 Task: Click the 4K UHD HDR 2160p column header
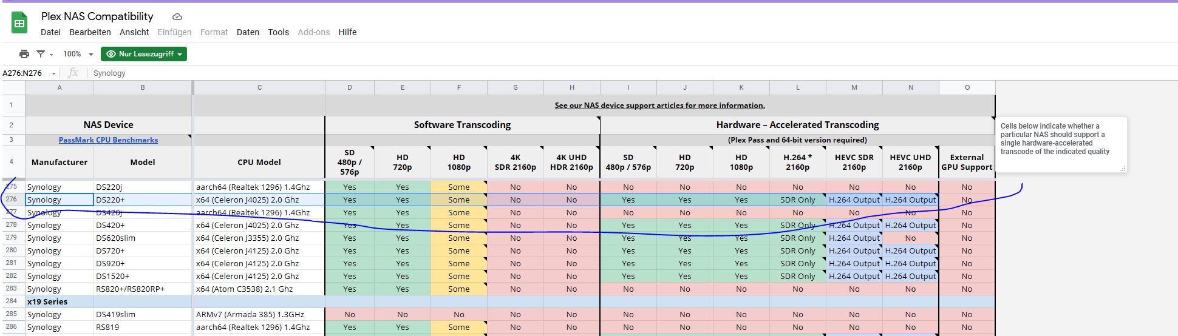(571, 162)
